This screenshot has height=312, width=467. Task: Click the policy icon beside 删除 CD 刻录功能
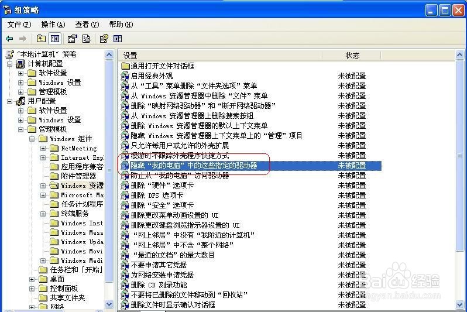pyautogui.click(x=125, y=285)
